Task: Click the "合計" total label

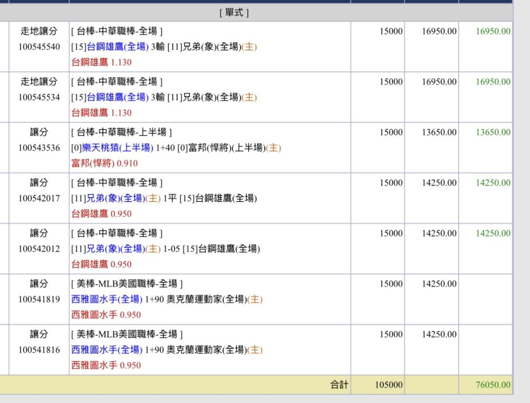Action: [x=339, y=385]
